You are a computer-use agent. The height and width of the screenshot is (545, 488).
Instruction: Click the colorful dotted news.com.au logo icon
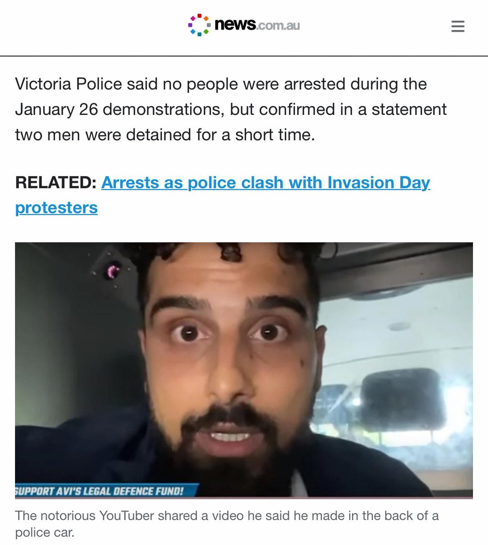pos(199,25)
